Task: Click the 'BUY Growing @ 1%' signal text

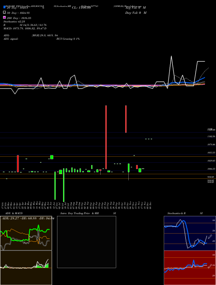Action: point(68,39)
